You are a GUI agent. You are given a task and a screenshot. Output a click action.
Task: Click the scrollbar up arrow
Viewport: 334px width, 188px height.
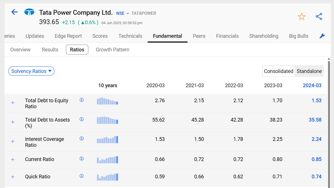click(329, 59)
